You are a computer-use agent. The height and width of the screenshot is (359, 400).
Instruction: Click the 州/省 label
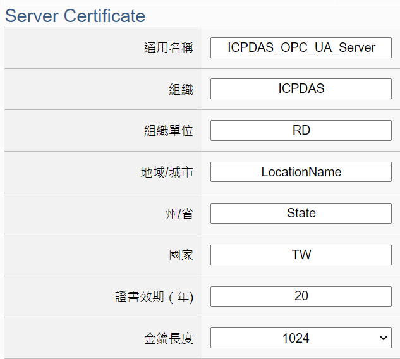pyautogui.click(x=179, y=214)
